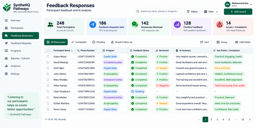
Task: Open the View dropdown
Action: 211,12
